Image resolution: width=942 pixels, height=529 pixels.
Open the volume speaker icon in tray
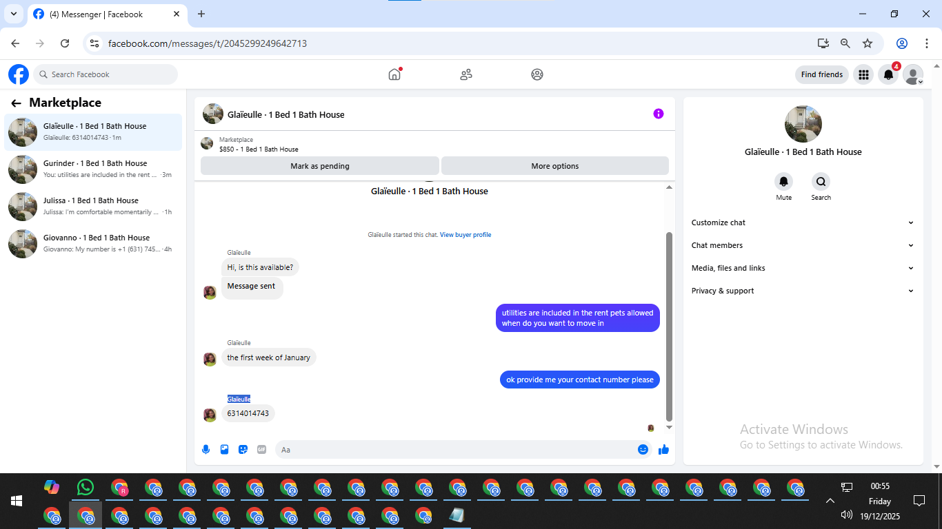tap(847, 515)
